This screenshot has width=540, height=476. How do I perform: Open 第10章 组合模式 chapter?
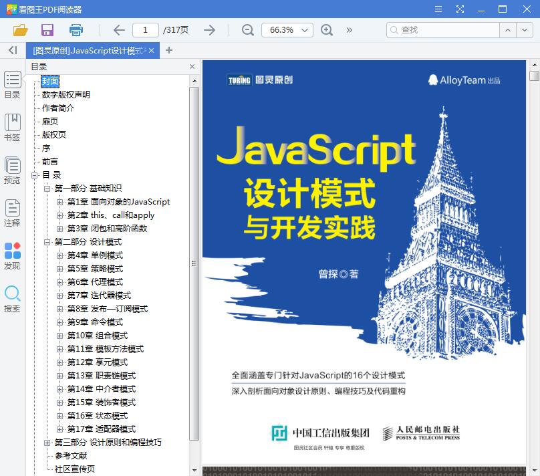tap(98, 336)
